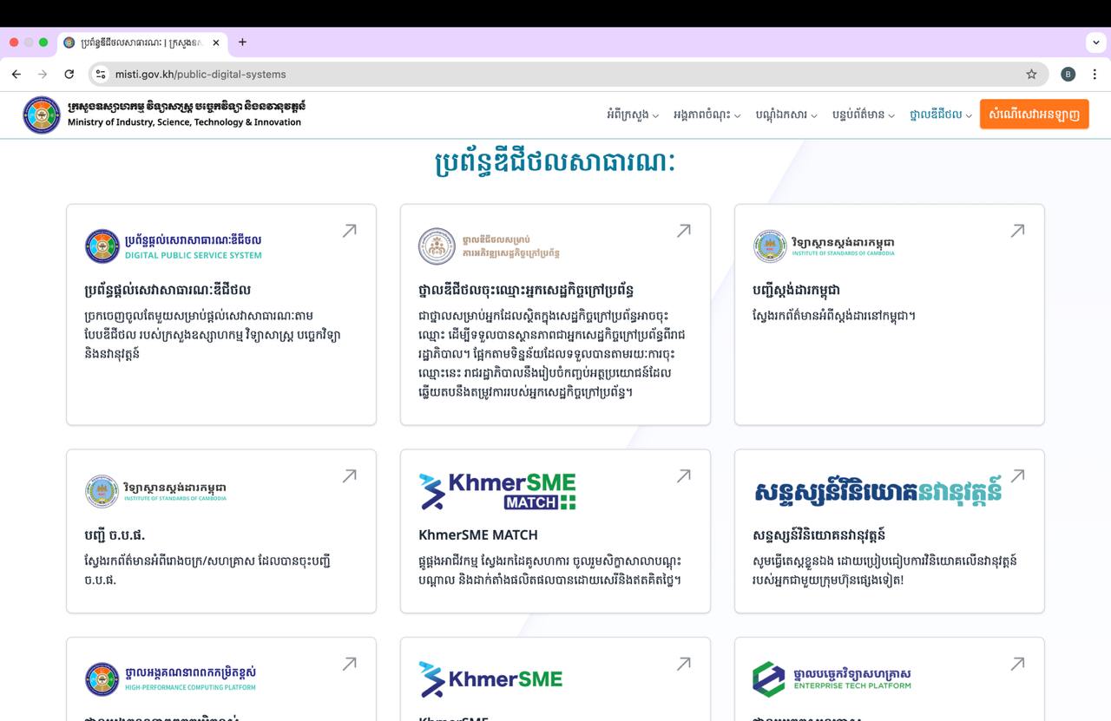Reload the page with the refresh icon
1111x721 pixels.
(69, 75)
